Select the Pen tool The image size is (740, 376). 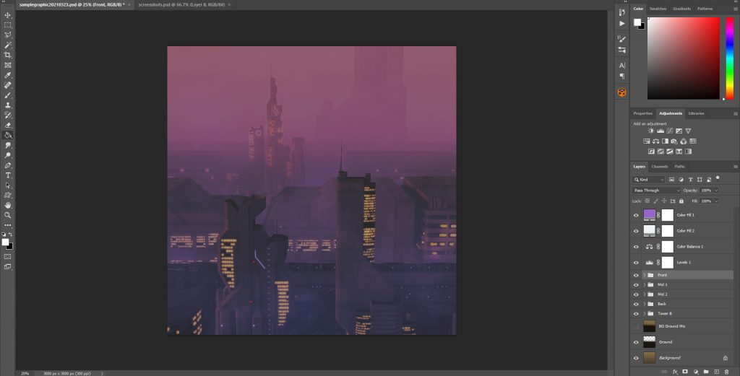[7, 165]
